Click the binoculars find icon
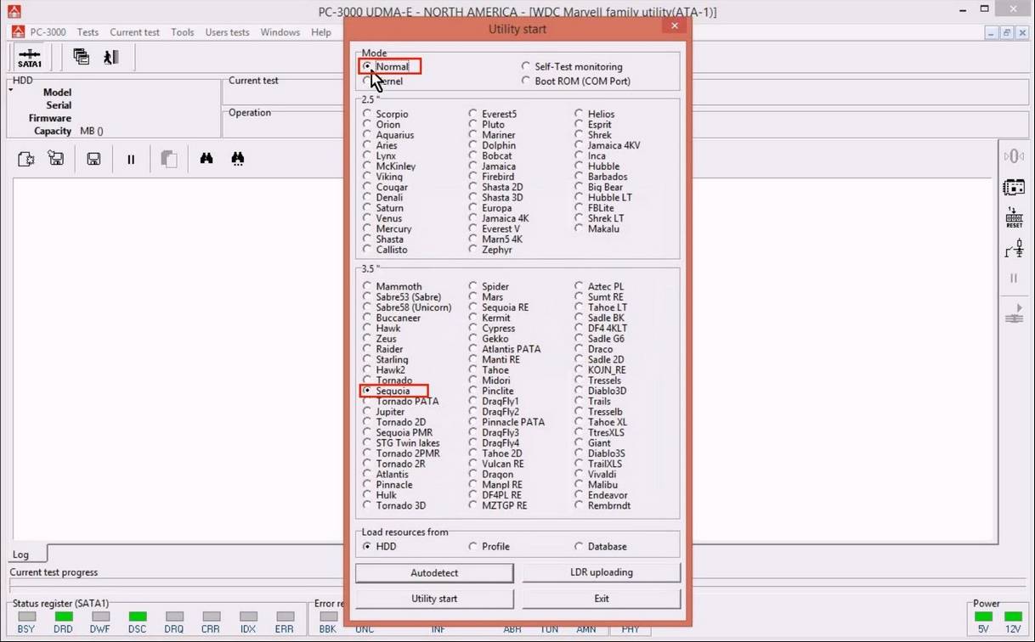1035x642 pixels. (x=206, y=159)
